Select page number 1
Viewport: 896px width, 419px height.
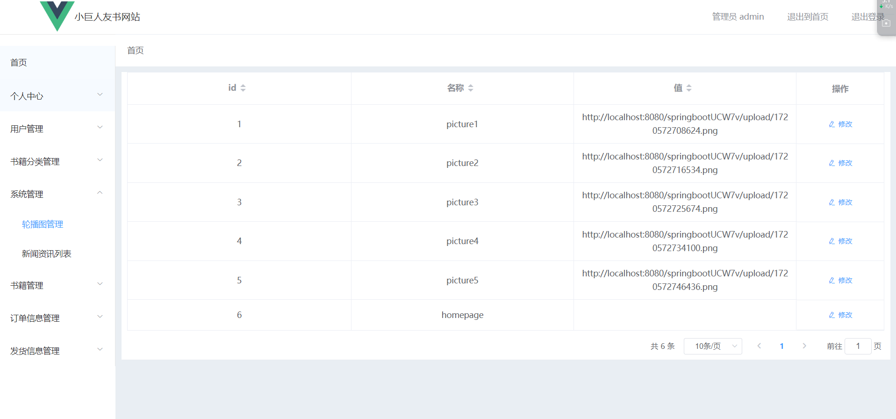(x=781, y=346)
